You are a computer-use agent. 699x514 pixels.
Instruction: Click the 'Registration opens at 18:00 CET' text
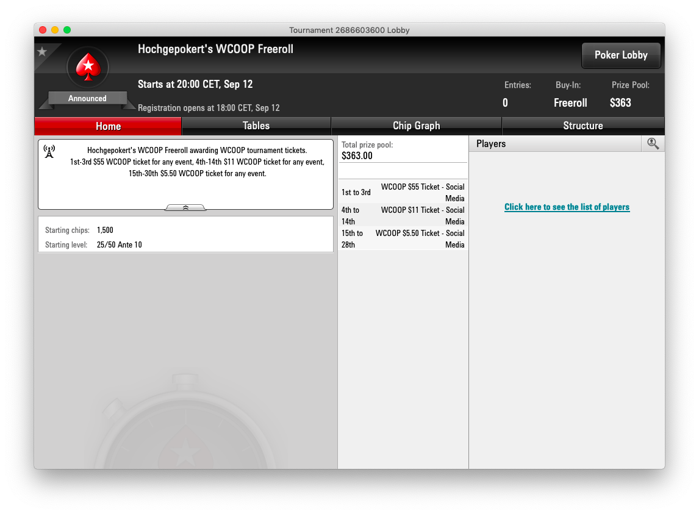(209, 108)
